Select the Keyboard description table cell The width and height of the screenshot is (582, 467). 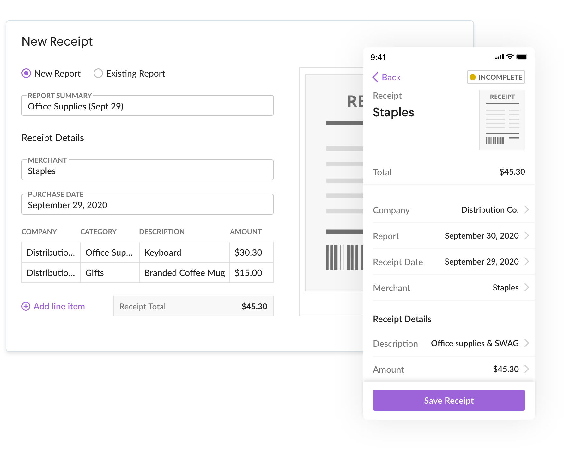point(184,252)
